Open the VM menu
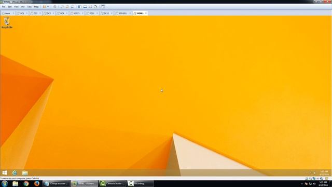 tap(23, 7)
